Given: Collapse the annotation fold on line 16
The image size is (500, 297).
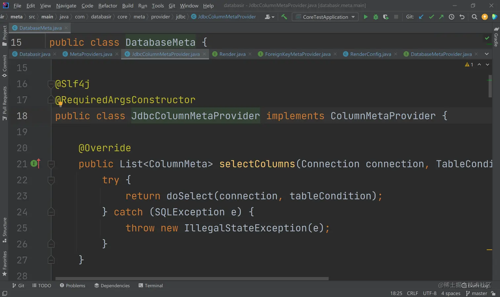Looking at the screenshot, I should [x=51, y=84].
